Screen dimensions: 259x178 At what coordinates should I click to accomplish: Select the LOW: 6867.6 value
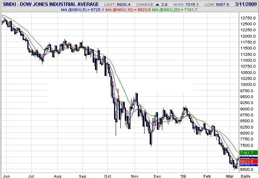coord(217,4)
